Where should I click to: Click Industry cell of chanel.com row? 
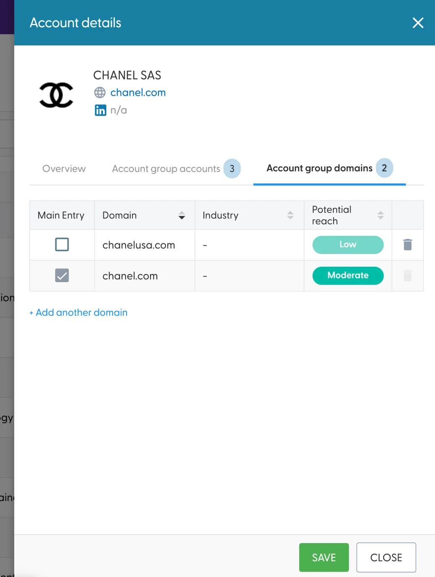(x=249, y=276)
